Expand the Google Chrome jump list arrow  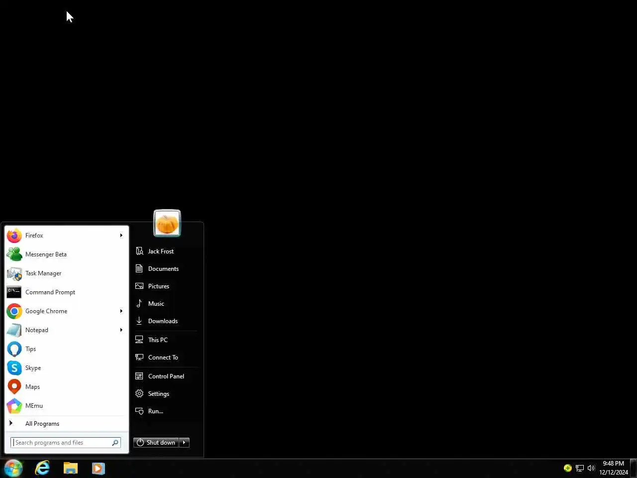point(121,311)
